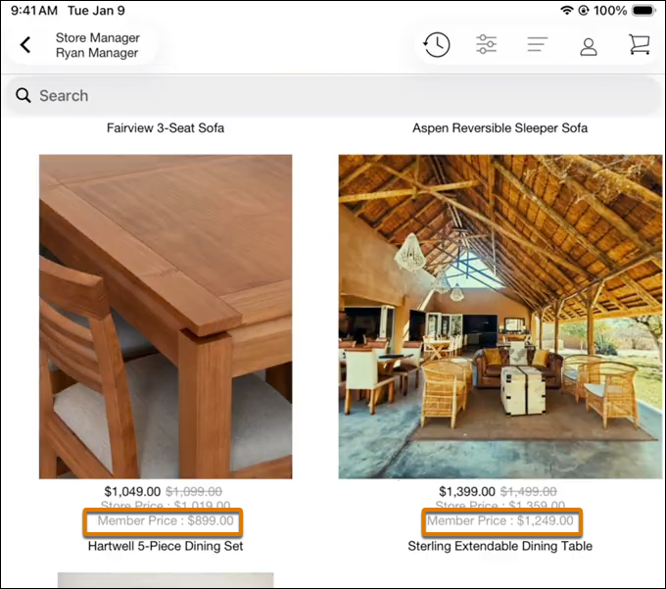Click the struck-through $1,499.00 price

point(528,492)
